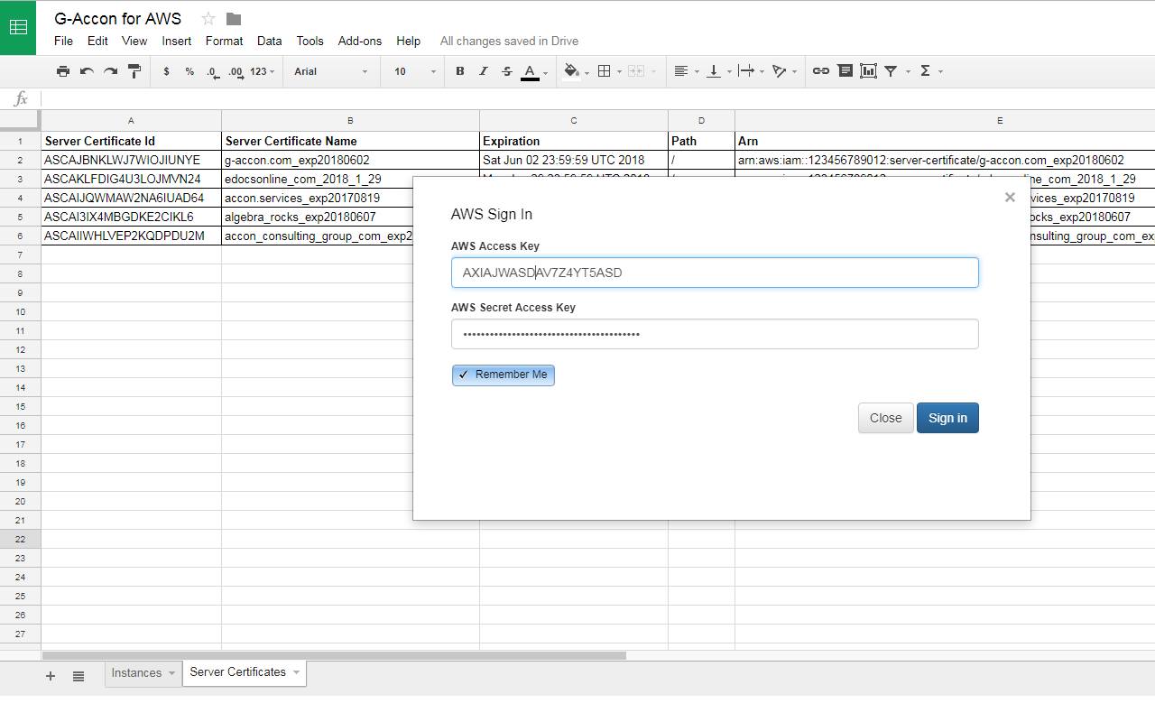Image resolution: width=1155 pixels, height=722 pixels.
Task: Dismiss AWS Sign In dialog with X
Action: coord(1010,198)
